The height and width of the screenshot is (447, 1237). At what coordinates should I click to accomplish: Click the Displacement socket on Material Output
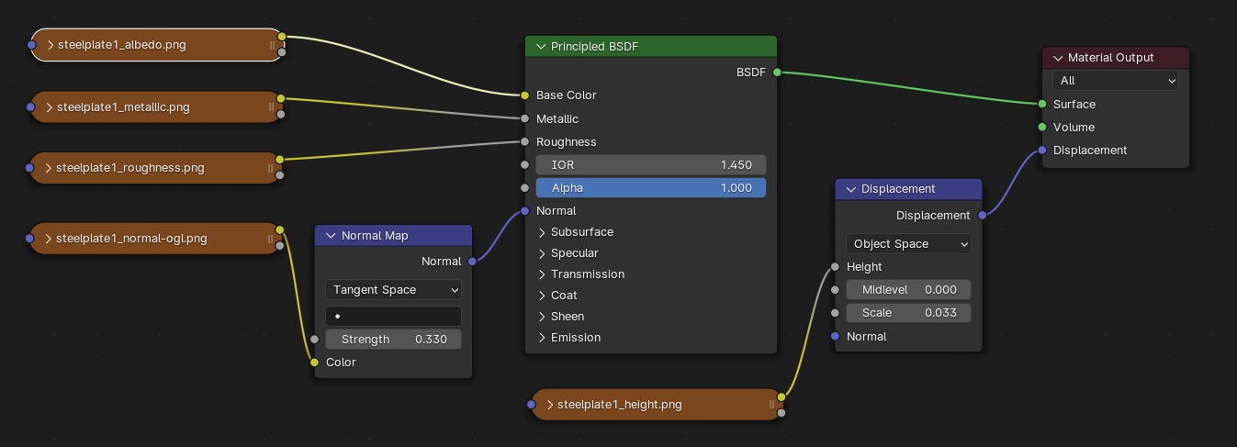[x=1042, y=150]
